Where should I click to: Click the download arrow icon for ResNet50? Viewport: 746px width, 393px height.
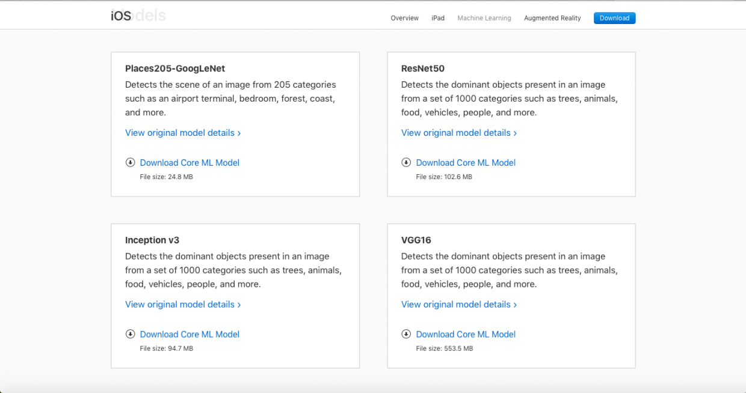[x=406, y=162]
